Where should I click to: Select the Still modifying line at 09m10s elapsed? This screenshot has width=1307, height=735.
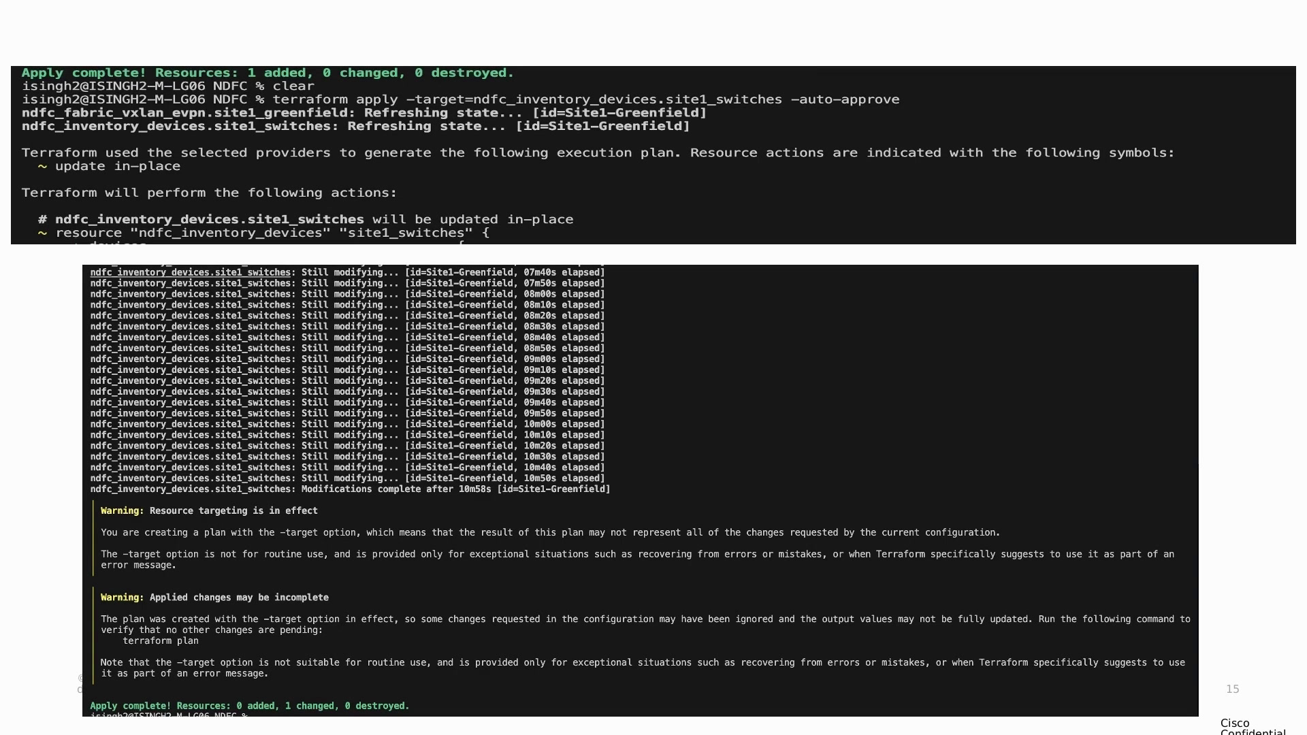coord(347,370)
